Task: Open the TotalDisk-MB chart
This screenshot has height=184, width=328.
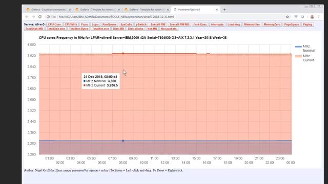Action: coord(34,29)
